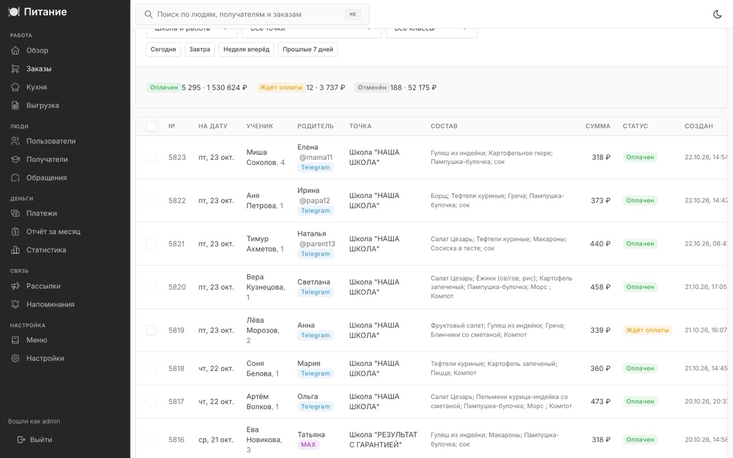Open the Отчёт за месяц clipboard icon
Screen dimensions: 733x458
[15, 231]
